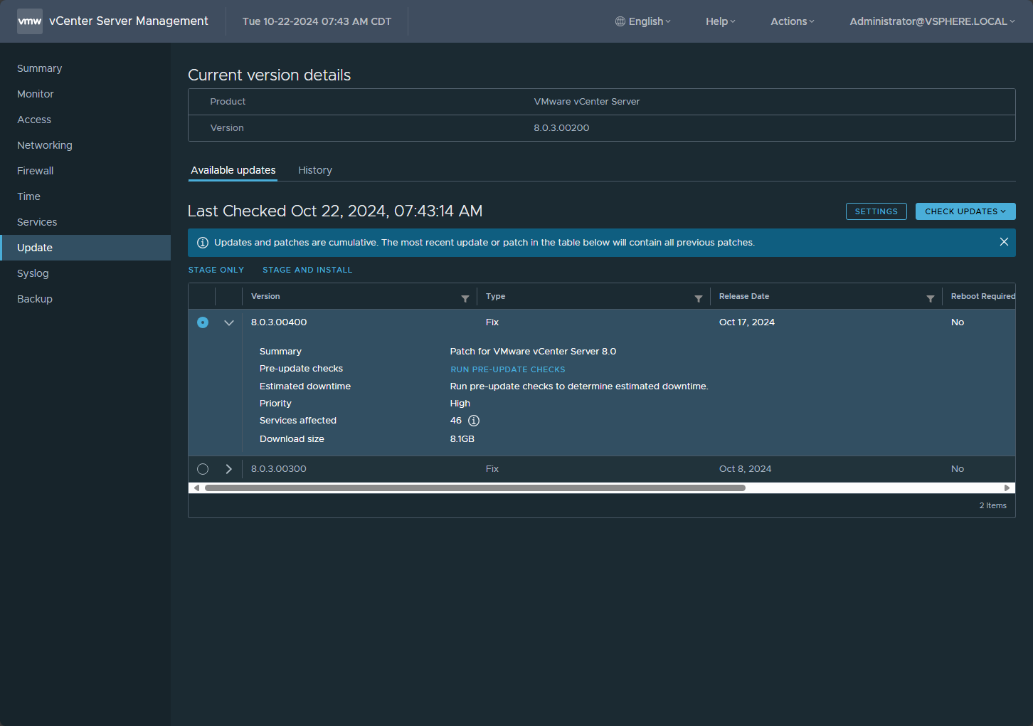1033x726 pixels.
Task: Click the horizontal table scrollbar thumb
Action: (x=475, y=488)
